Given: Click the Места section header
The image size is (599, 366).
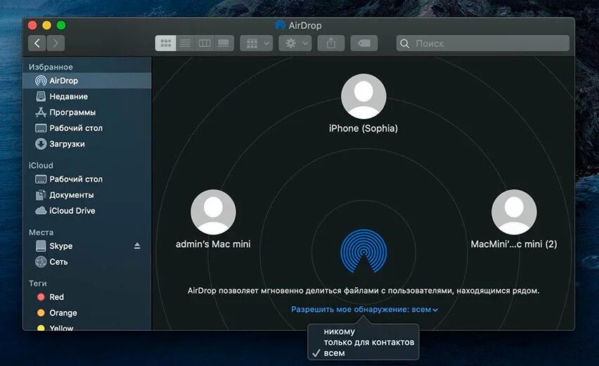Looking at the screenshot, I should [41, 232].
